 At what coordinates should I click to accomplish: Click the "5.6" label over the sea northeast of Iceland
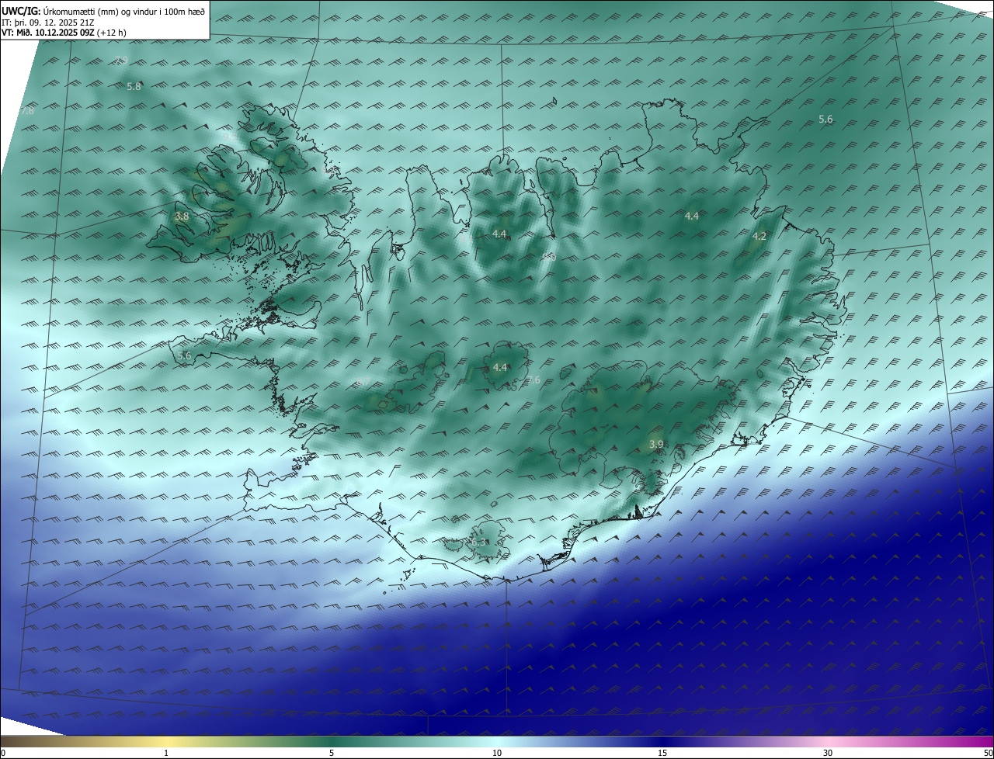pyautogui.click(x=825, y=119)
